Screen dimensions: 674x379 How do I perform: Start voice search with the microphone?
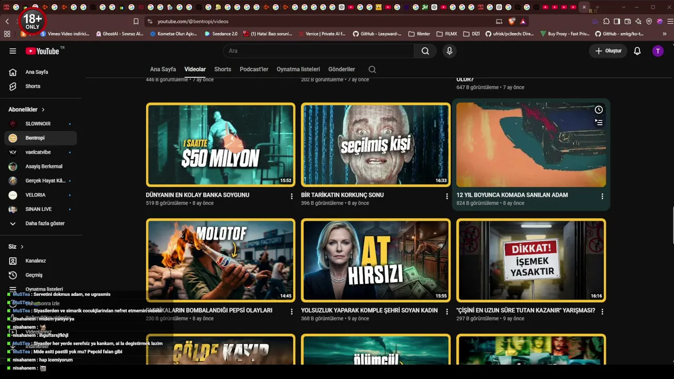(449, 51)
